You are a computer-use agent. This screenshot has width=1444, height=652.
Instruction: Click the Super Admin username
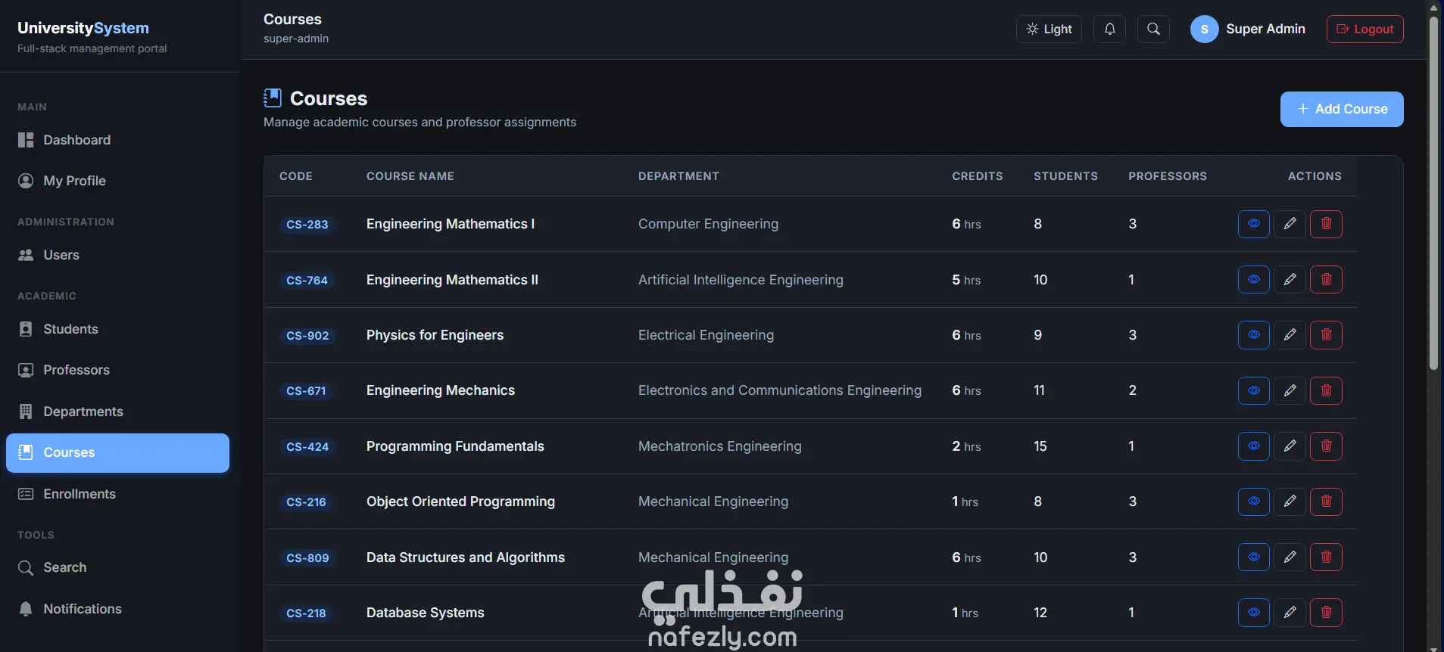click(1265, 29)
